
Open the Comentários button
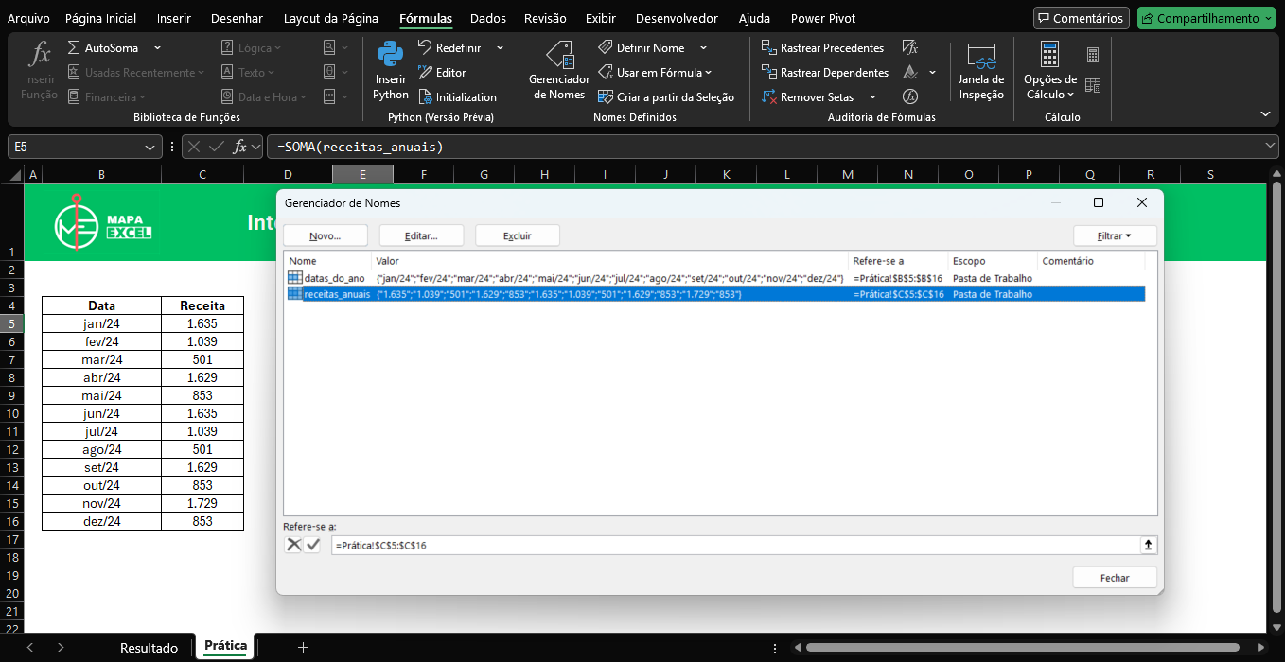click(x=1081, y=18)
